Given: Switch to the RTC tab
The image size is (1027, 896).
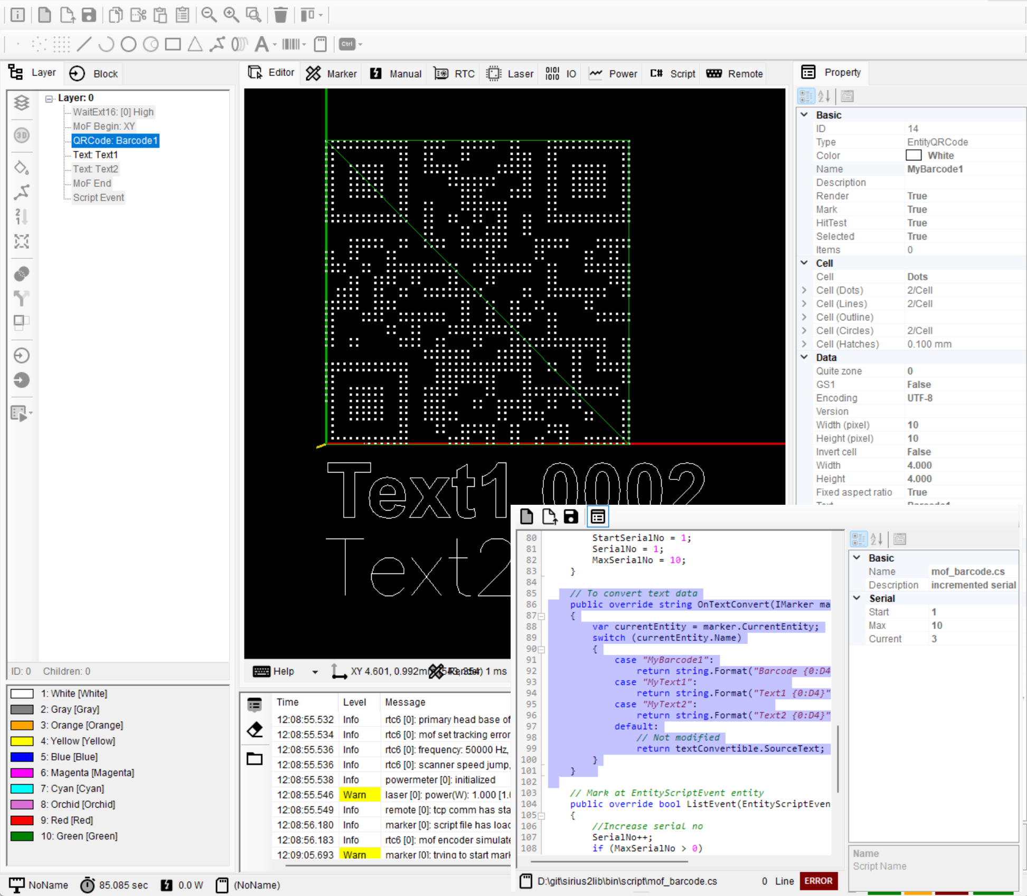Looking at the screenshot, I should (454, 73).
